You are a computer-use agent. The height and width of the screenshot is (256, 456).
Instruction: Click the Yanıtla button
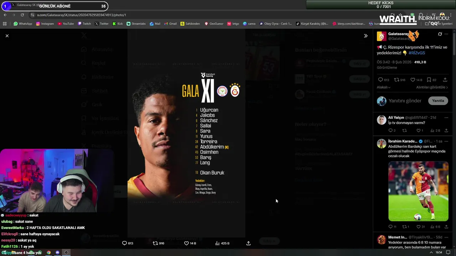438,101
